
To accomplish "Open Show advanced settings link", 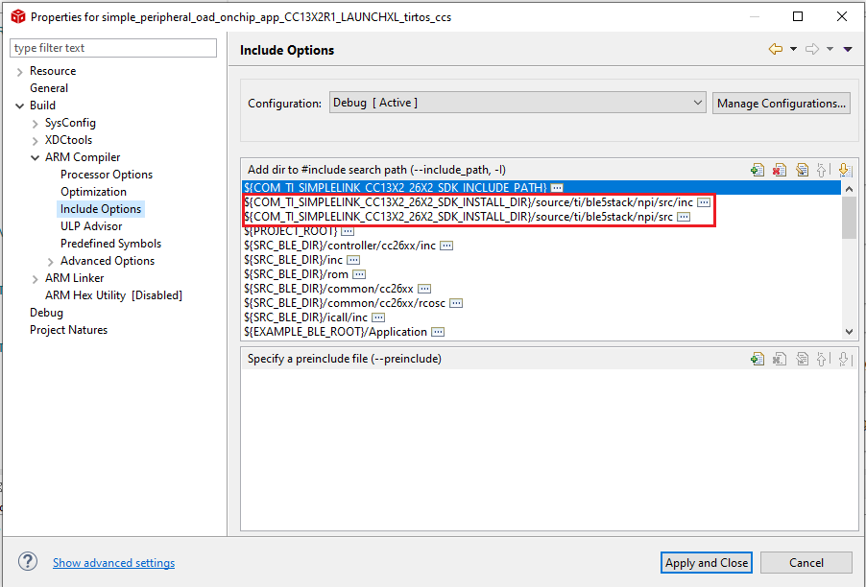I will [114, 563].
